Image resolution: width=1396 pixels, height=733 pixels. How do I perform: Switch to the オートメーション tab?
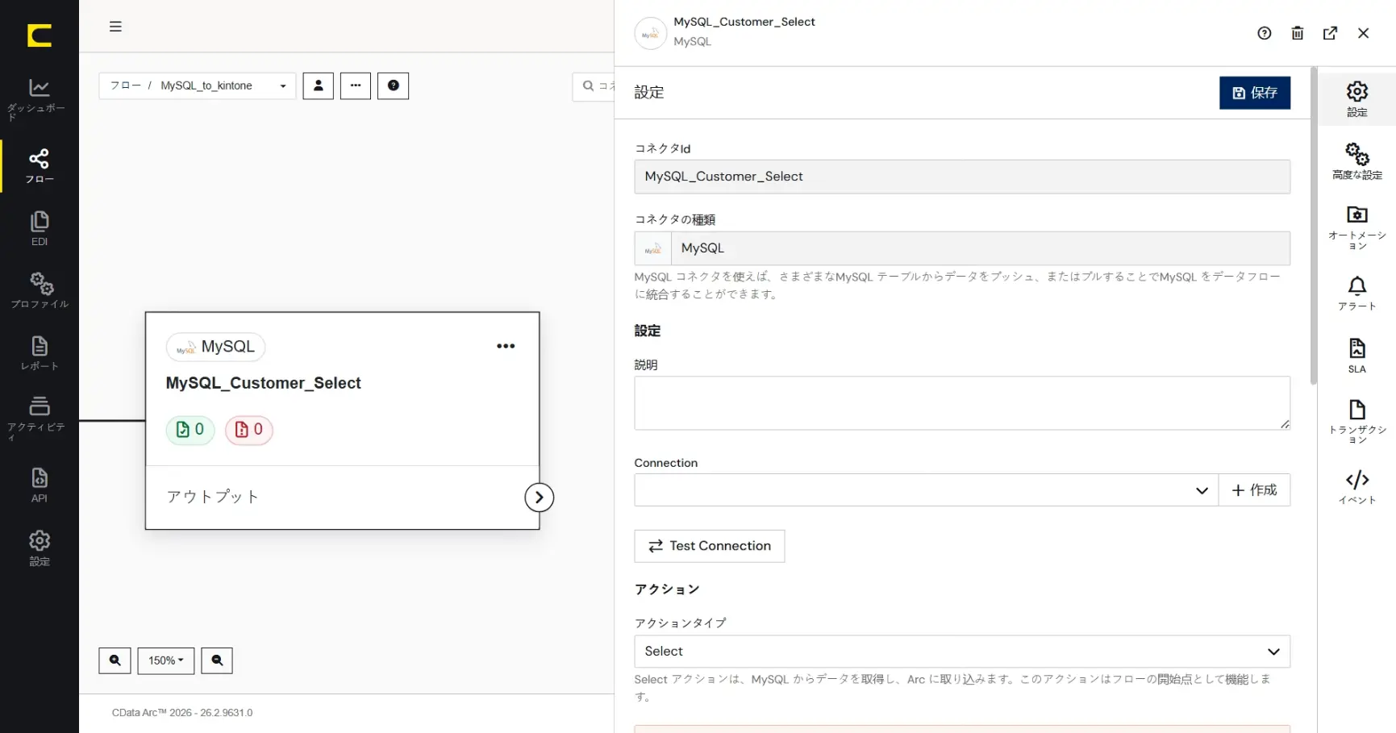[x=1357, y=227]
